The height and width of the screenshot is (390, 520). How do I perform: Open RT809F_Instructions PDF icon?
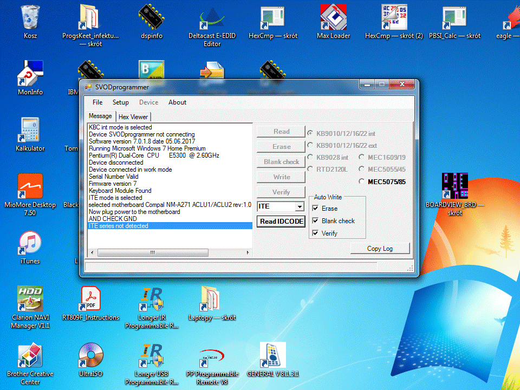pos(90,298)
